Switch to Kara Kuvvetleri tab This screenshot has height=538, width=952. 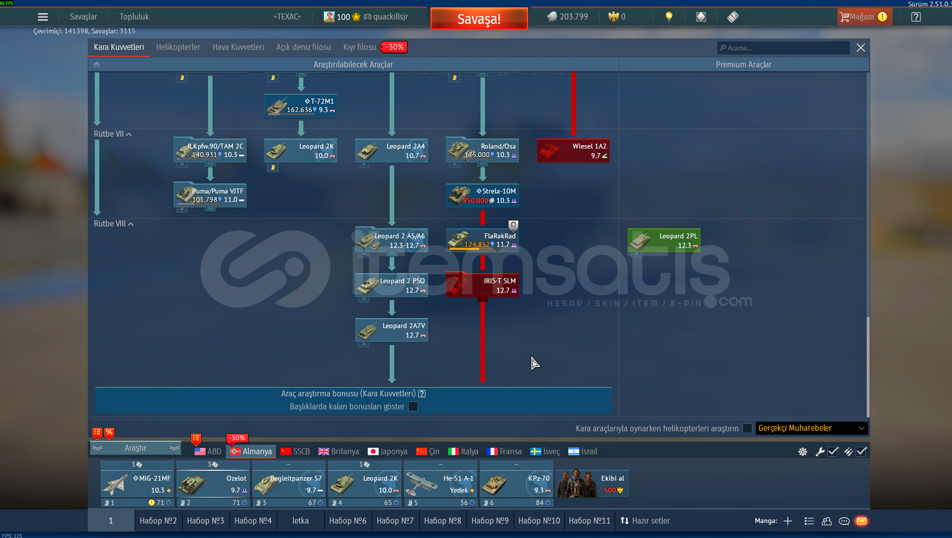[119, 47]
